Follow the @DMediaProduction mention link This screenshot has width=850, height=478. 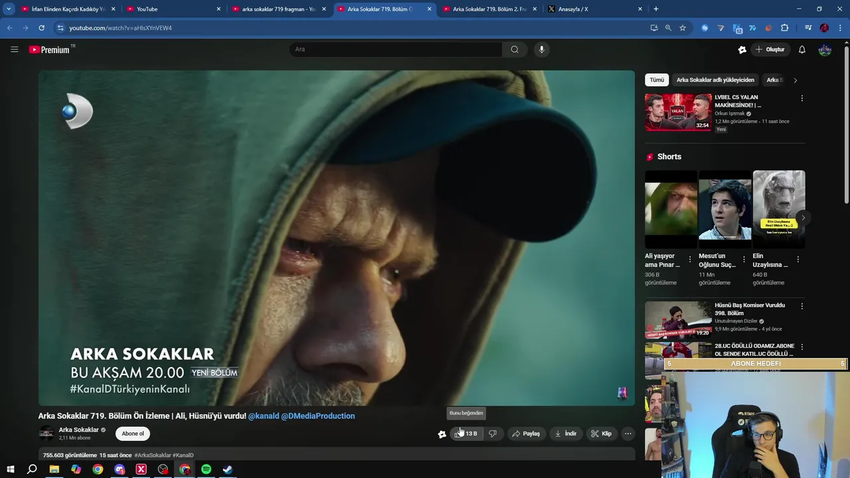[318, 416]
